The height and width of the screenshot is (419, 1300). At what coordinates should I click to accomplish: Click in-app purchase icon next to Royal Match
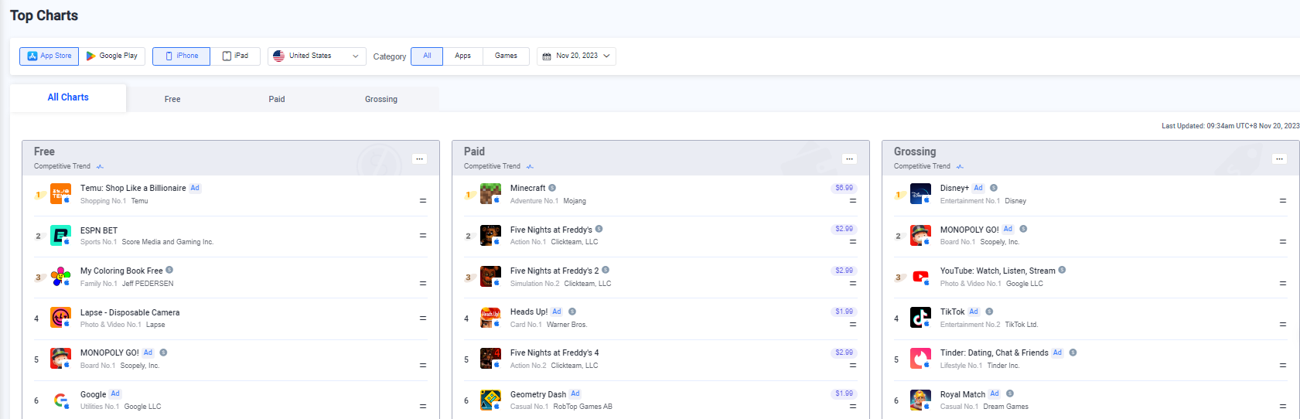click(1010, 393)
